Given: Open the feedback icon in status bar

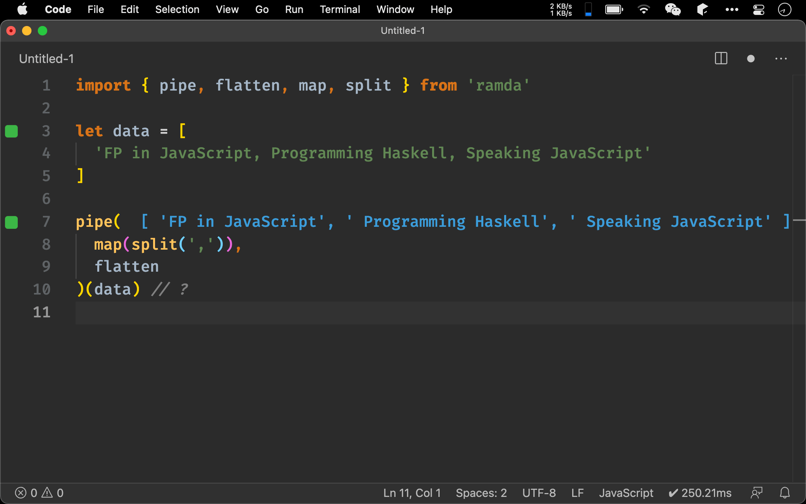Looking at the screenshot, I should [x=756, y=493].
